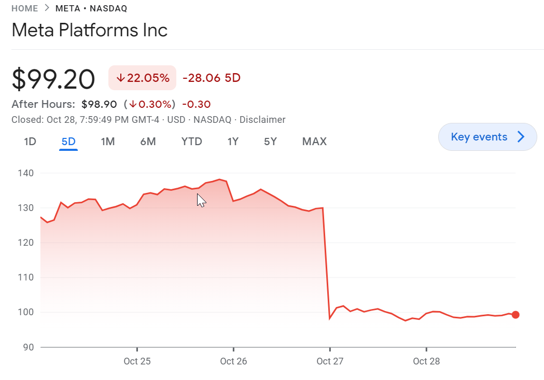
Task: Click the $99.20 stock price
Action: 53,79
